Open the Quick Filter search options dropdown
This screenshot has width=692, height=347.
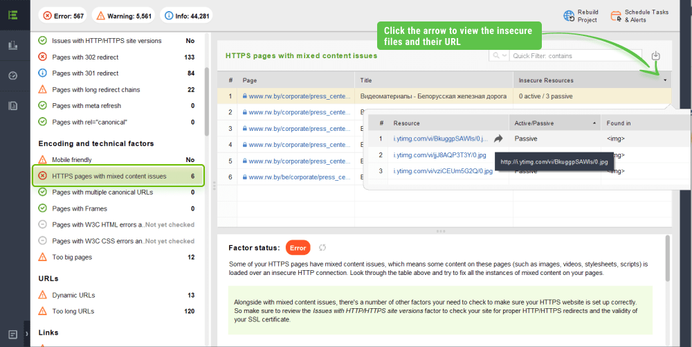point(499,55)
